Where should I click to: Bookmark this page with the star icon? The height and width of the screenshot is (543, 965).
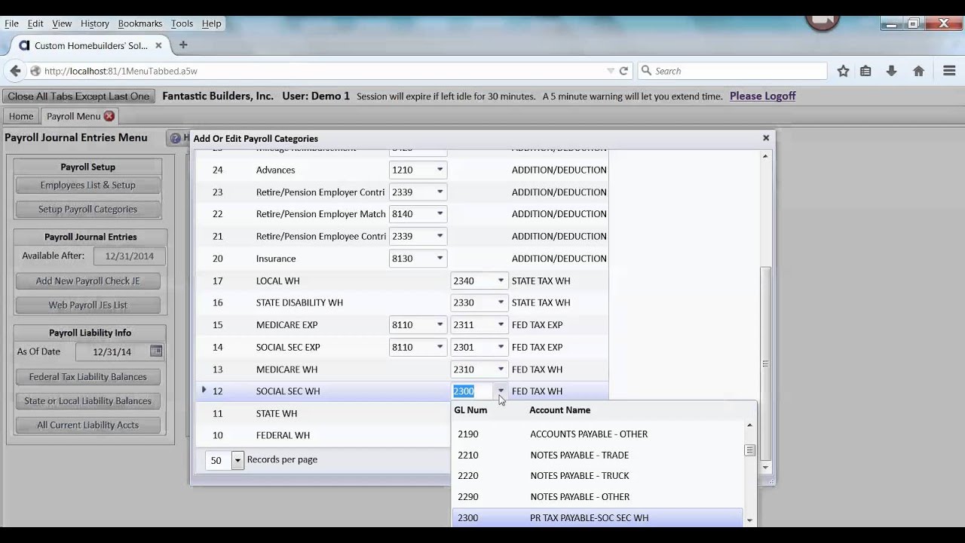(843, 71)
